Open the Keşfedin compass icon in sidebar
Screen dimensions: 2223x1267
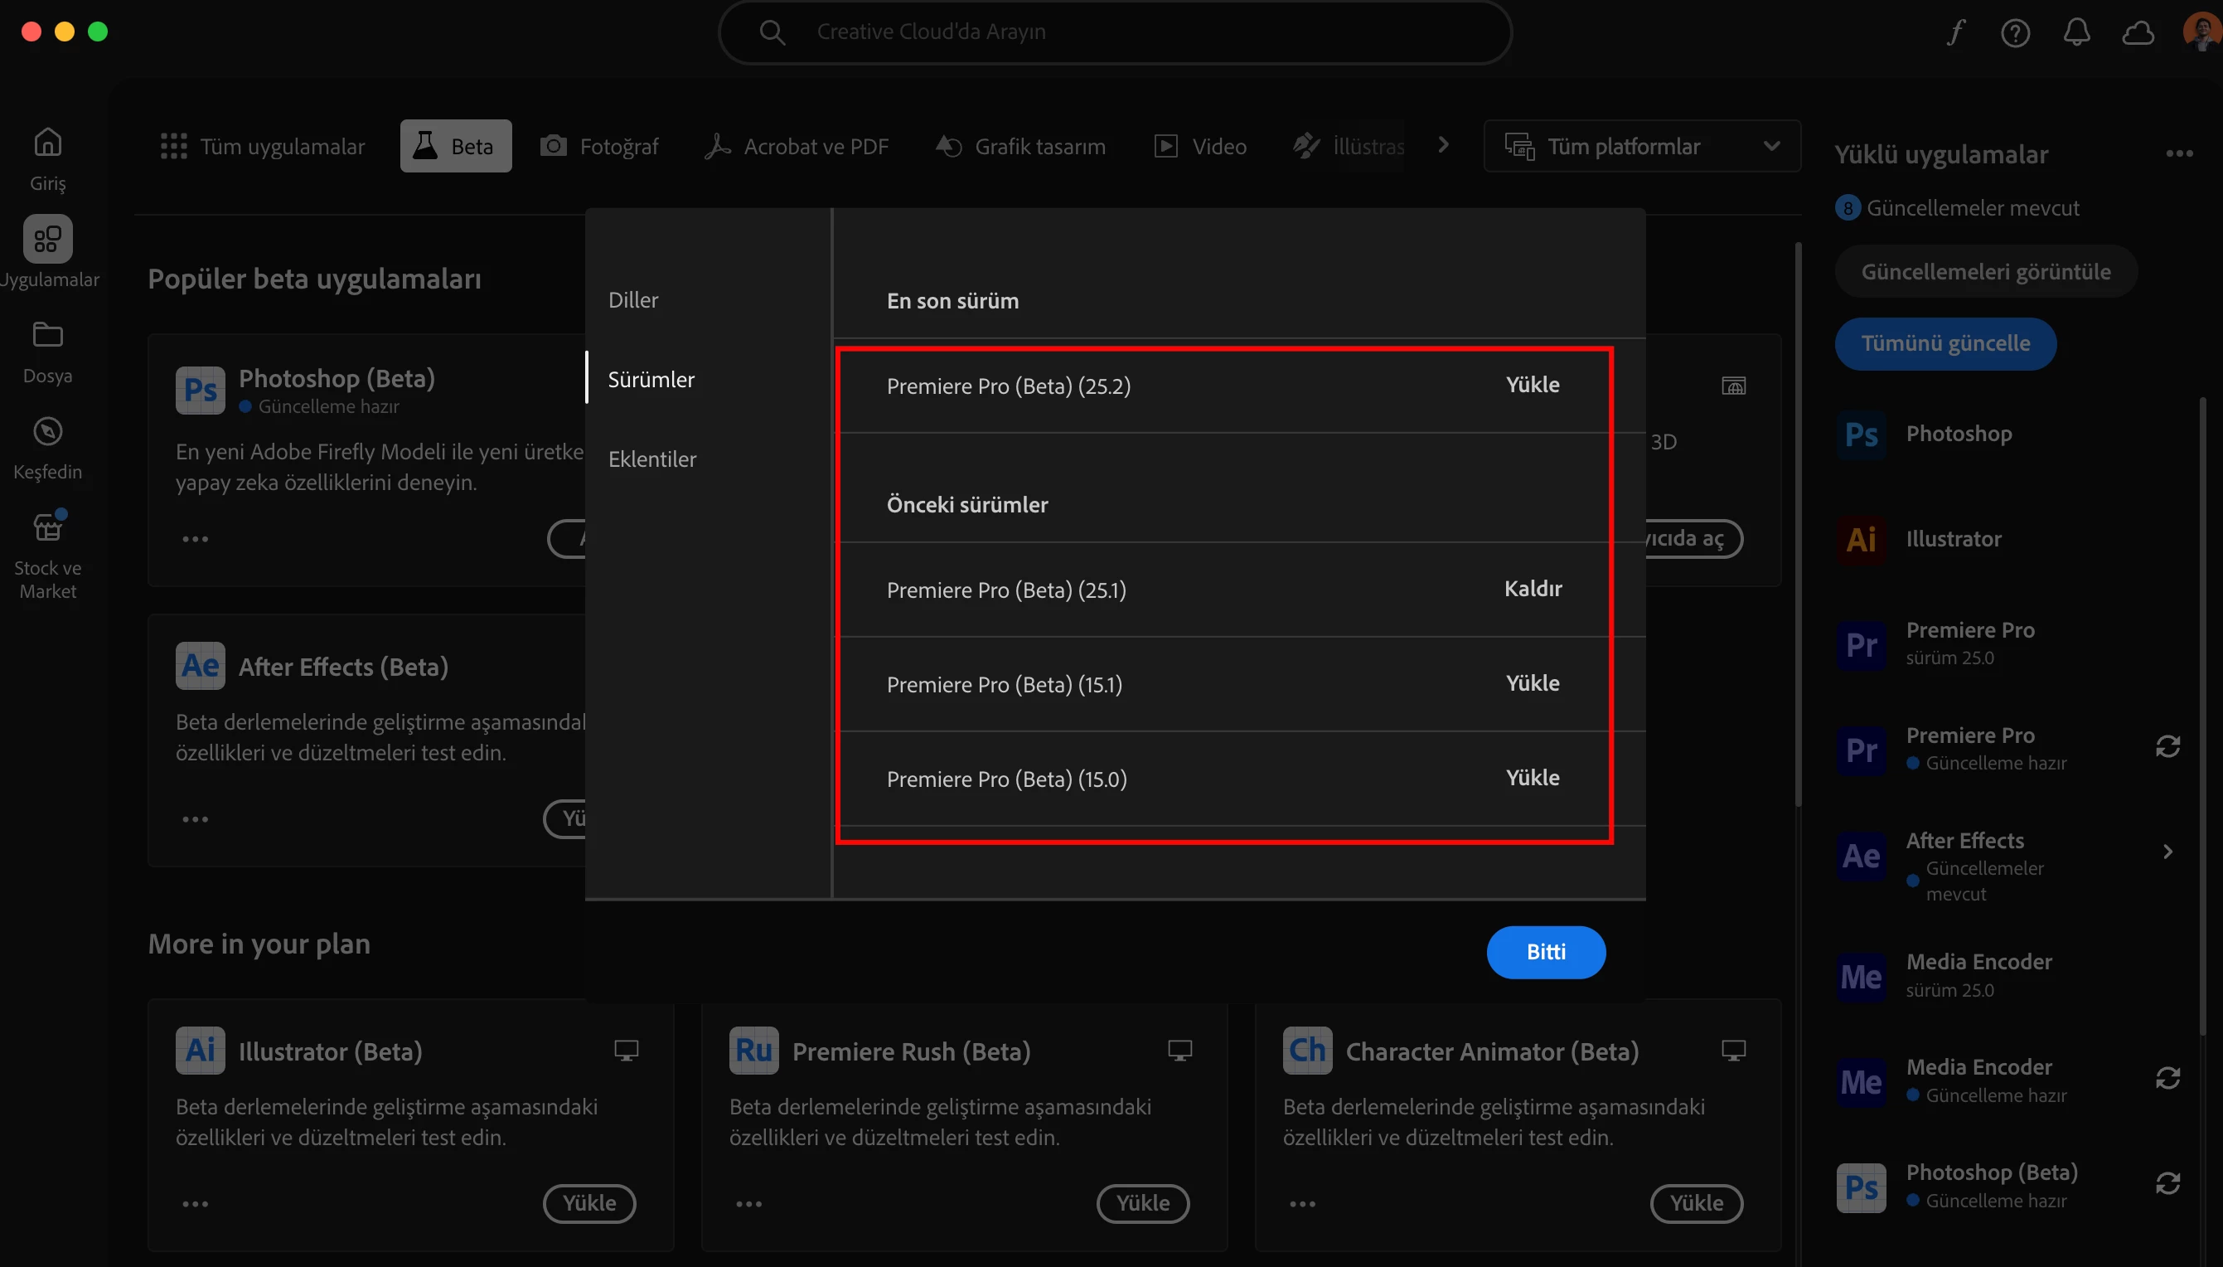pos(48,432)
